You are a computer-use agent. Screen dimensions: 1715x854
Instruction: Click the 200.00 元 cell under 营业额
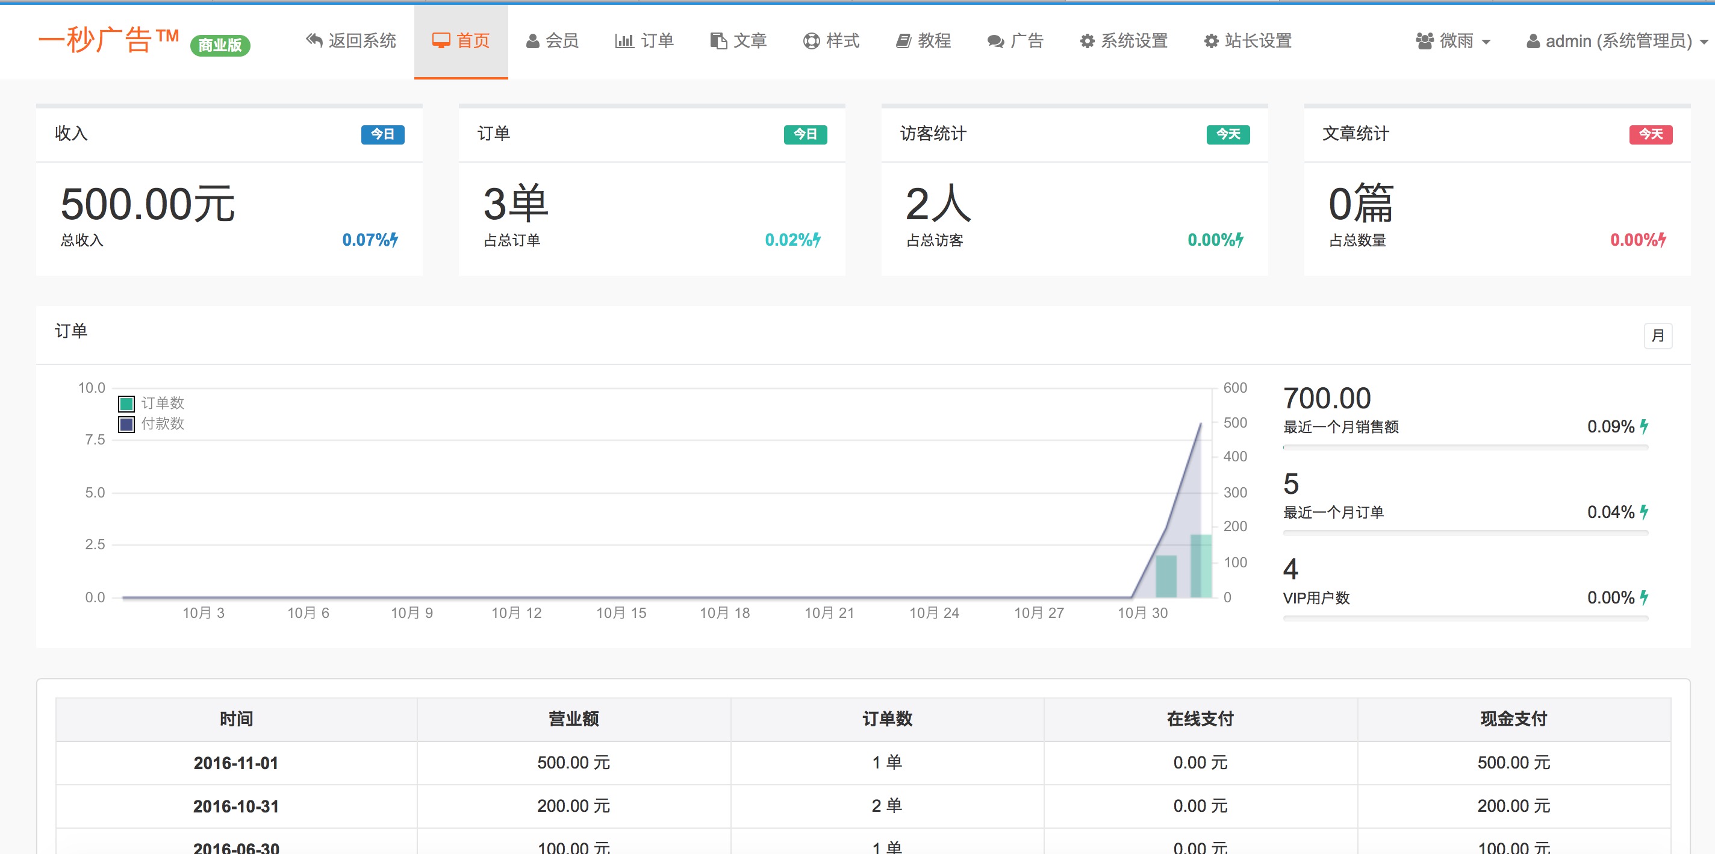pos(574,806)
